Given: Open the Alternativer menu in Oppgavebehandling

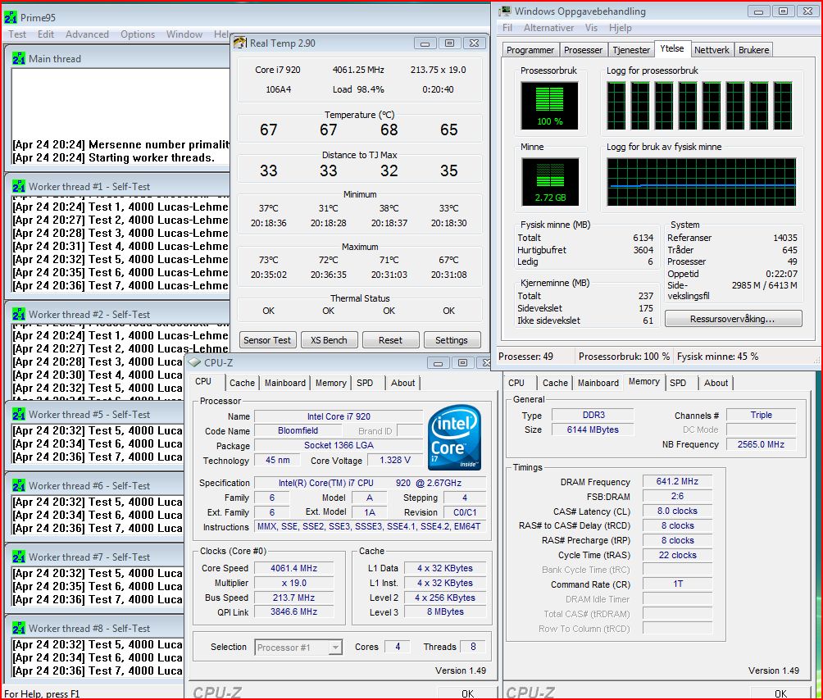Looking at the screenshot, I should click(x=548, y=28).
